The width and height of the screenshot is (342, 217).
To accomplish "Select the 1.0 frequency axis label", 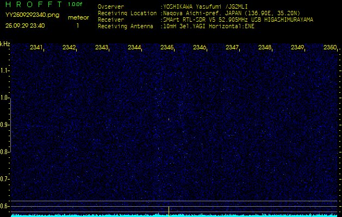I will tap(5, 98).
